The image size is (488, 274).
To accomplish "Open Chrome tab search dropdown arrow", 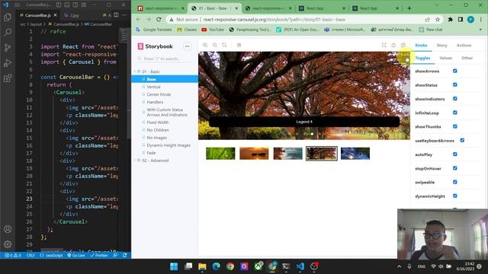I will tap(437, 5).
